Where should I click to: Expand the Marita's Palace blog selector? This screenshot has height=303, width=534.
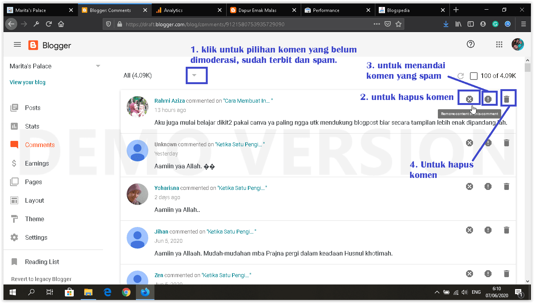tap(98, 66)
